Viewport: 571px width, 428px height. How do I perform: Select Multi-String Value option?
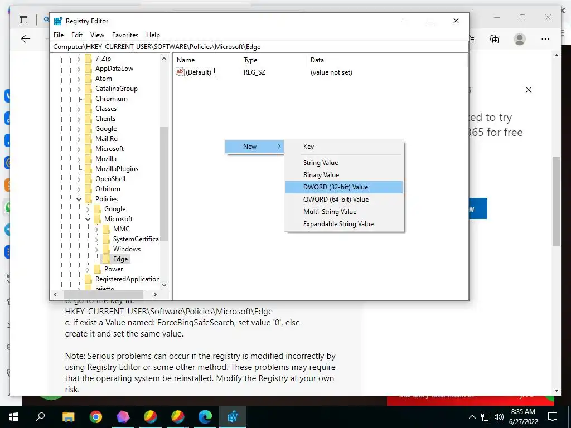pos(343,212)
